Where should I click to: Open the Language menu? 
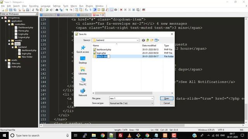coord(46,6)
